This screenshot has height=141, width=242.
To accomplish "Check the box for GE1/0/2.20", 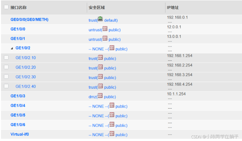I will pyautogui.click(x=6, y=67).
